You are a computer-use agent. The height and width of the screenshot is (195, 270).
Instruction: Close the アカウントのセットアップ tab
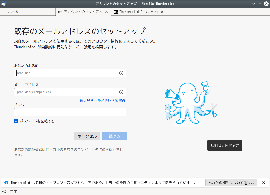[x=107, y=12]
